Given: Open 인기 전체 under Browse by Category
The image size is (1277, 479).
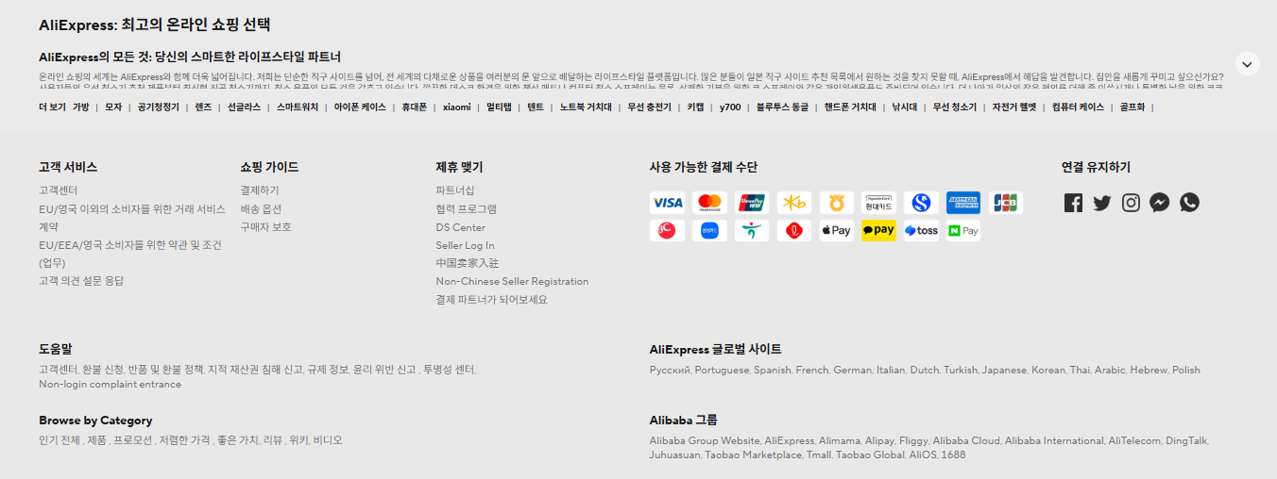Looking at the screenshot, I should point(59,440).
